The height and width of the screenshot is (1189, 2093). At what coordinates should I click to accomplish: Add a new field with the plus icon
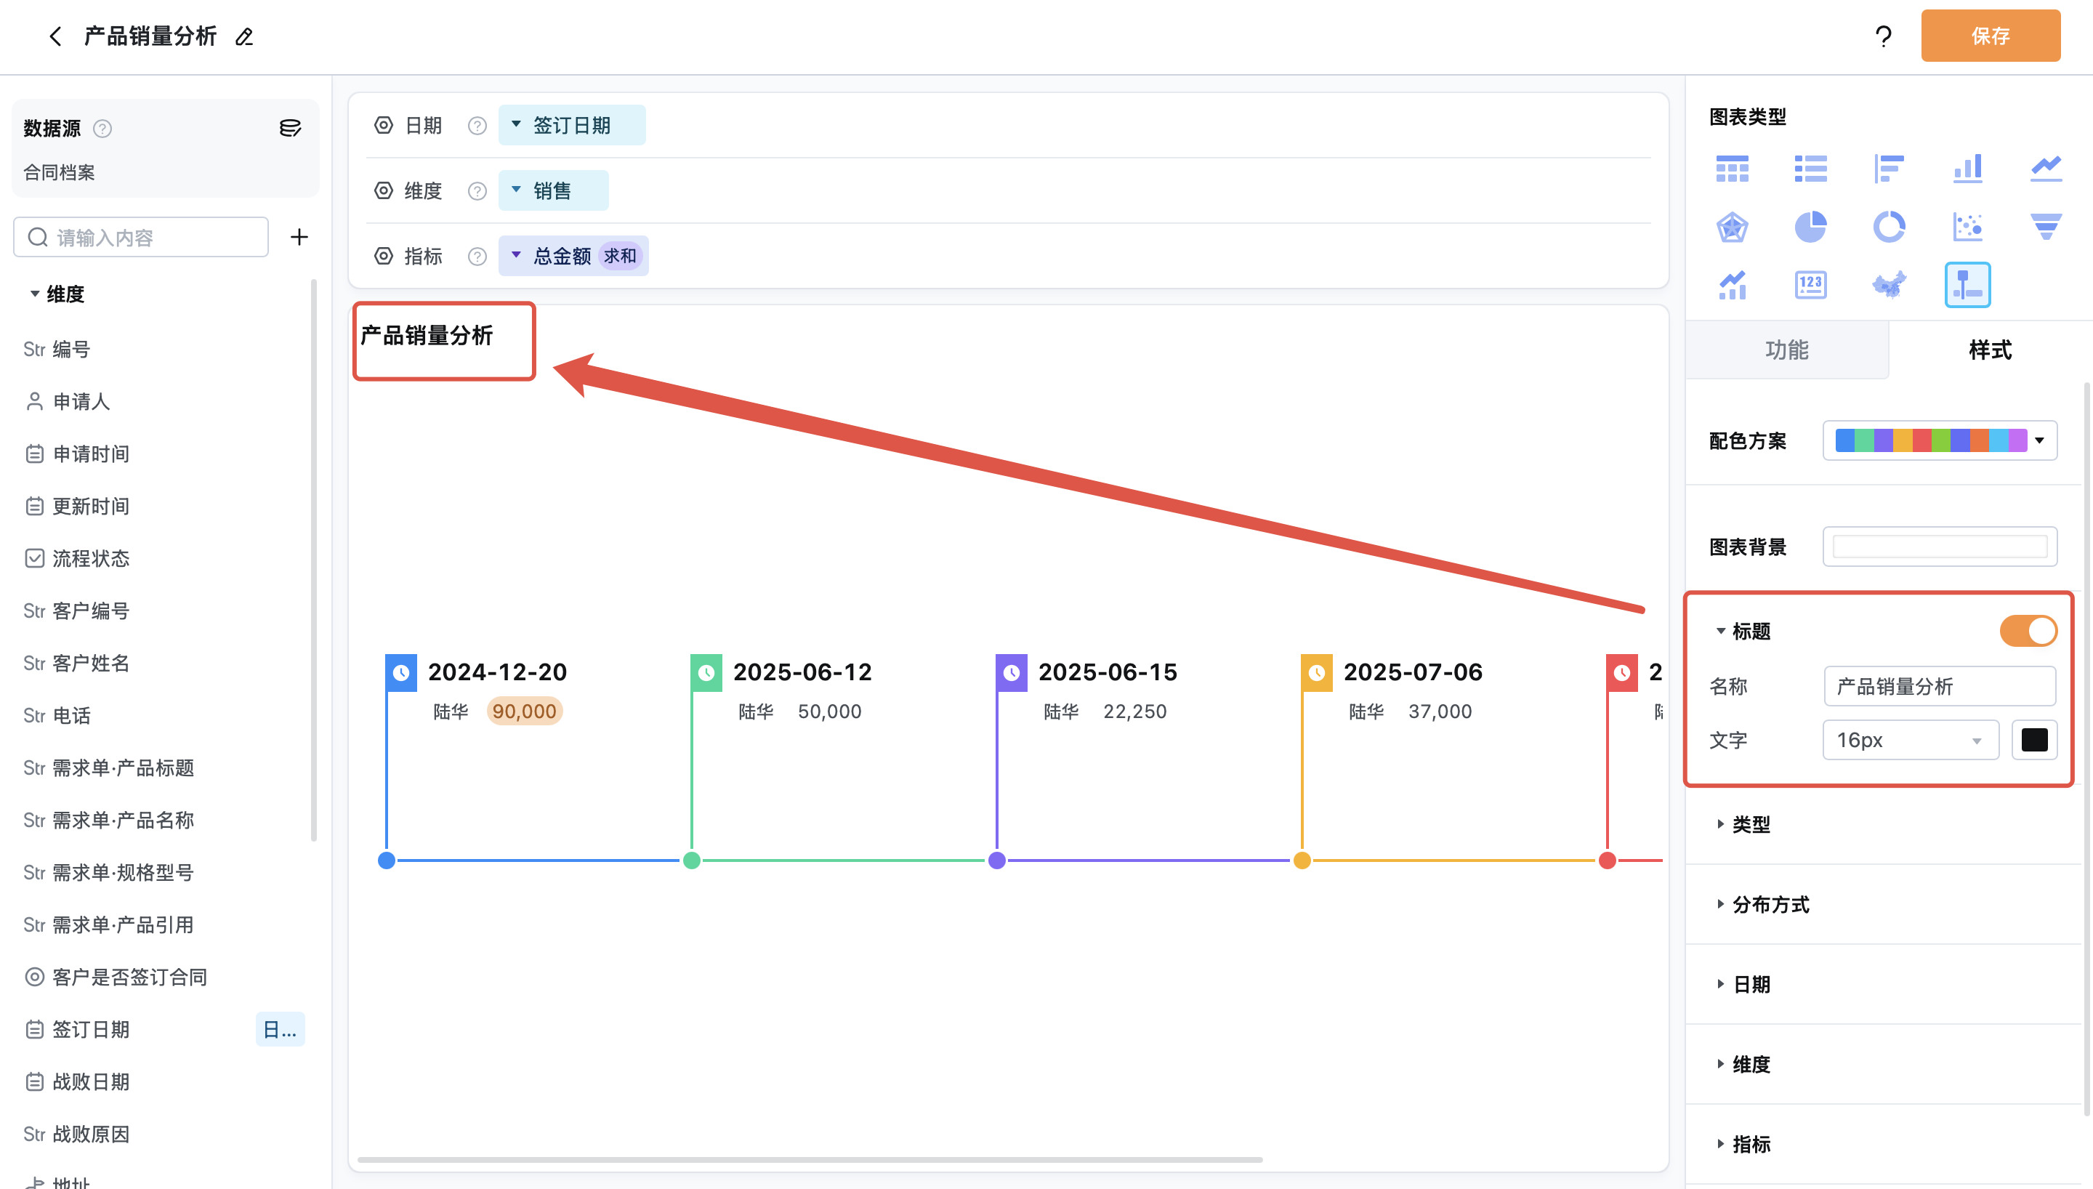pyautogui.click(x=299, y=237)
